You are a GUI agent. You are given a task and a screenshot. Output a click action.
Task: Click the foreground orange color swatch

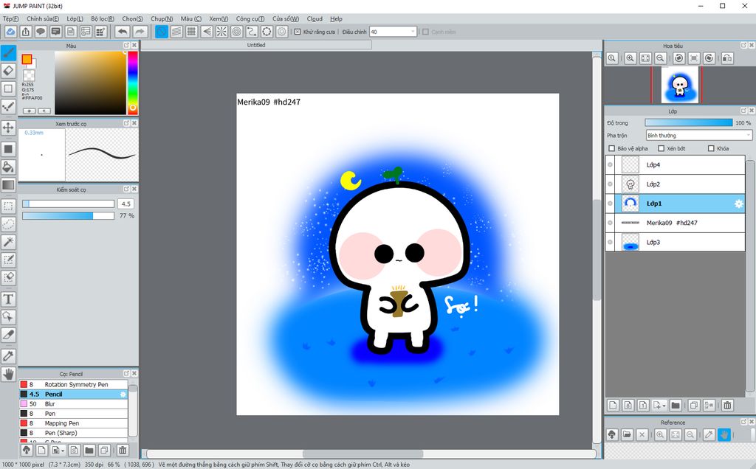27,59
